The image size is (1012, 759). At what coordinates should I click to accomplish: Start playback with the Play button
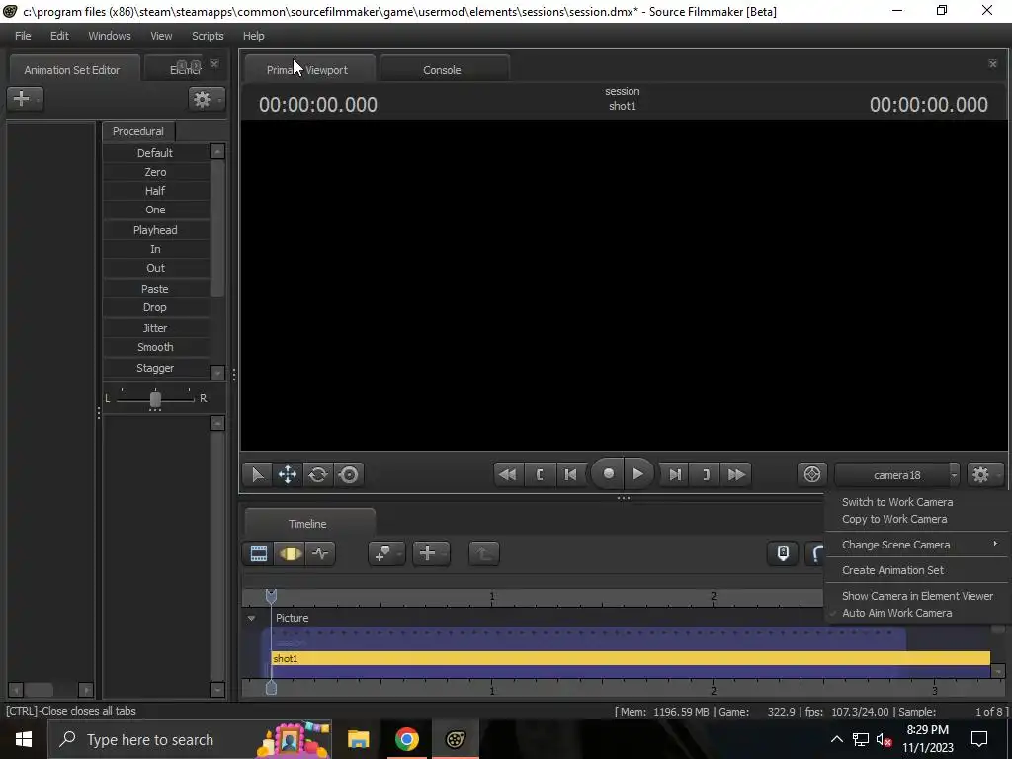(x=638, y=474)
